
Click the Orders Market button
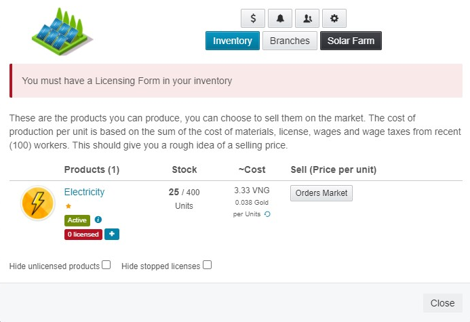coord(321,193)
